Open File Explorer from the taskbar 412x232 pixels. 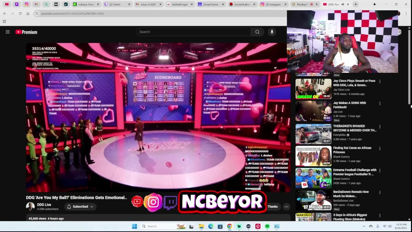pos(201,226)
